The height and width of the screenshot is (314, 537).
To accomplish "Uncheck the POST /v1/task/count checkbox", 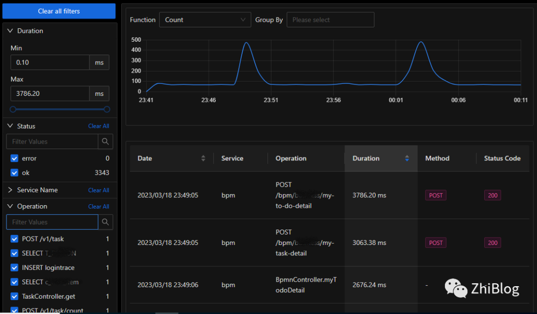I will [14, 310].
